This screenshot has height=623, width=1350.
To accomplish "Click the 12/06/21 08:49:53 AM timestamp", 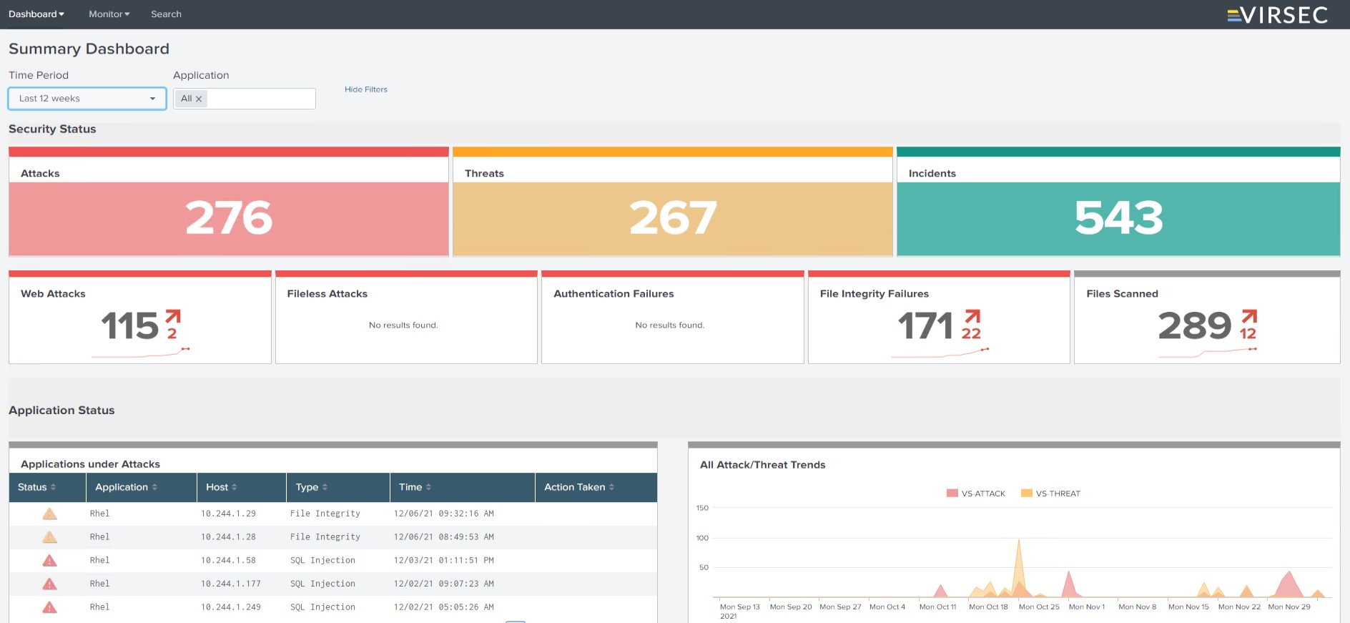I will pyautogui.click(x=443, y=537).
